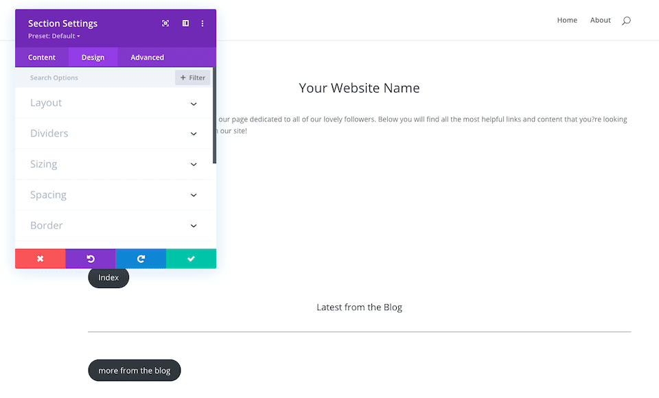Open the Preset Default dropdown

pos(52,36)
